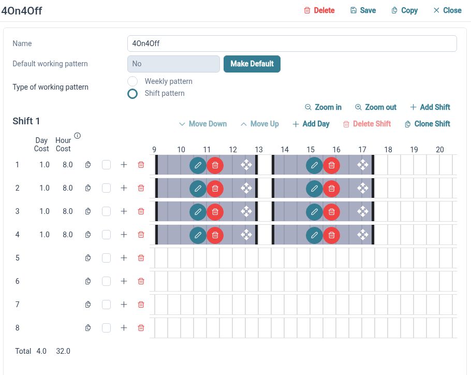Edit day 4 afternoon block
Image resolution: width=471 pixels, height=375 pixels.
click(x=315, y=235)
